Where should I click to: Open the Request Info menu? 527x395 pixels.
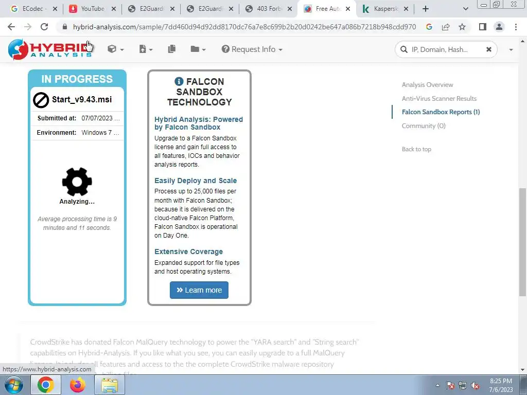point(252,49)
